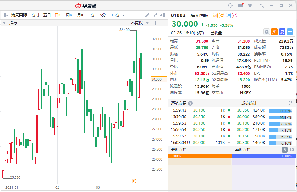
Task: Open help for 逐笔交易
Action: 190,103
